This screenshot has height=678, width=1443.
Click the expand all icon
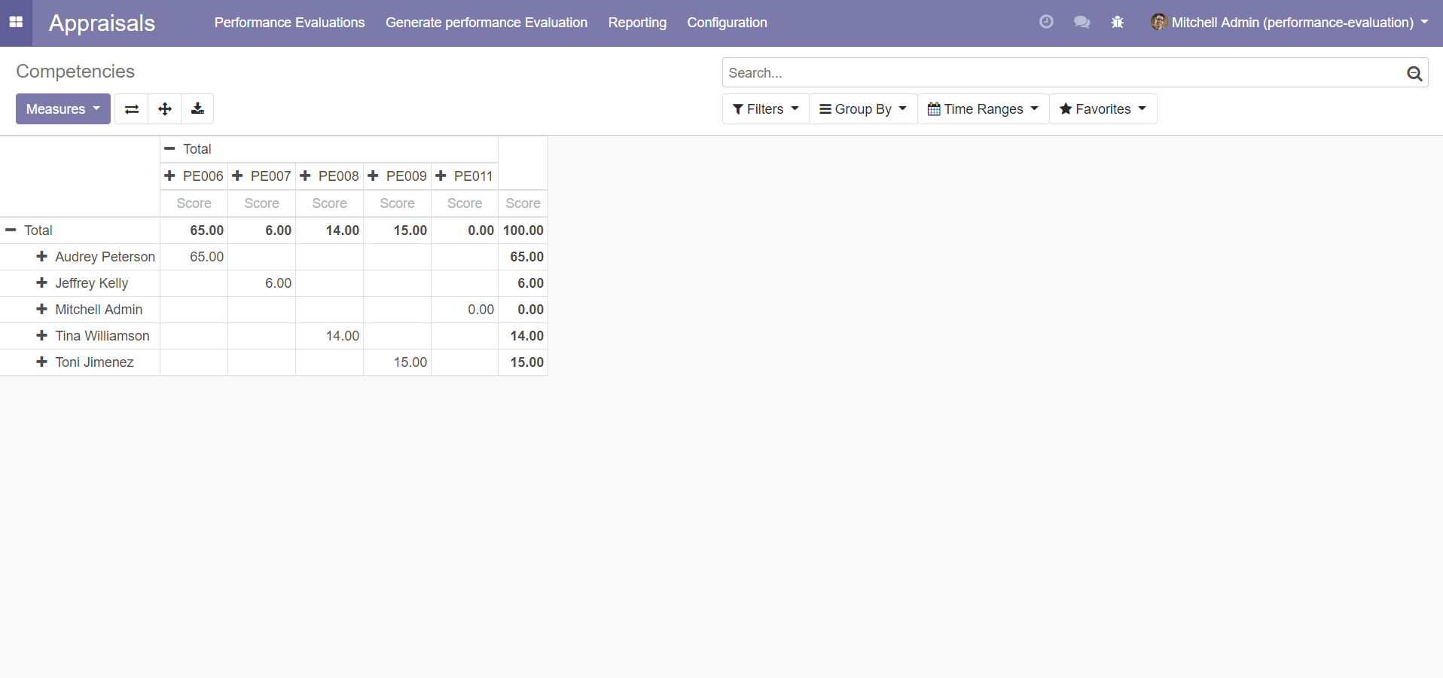(x=165, y=109)
